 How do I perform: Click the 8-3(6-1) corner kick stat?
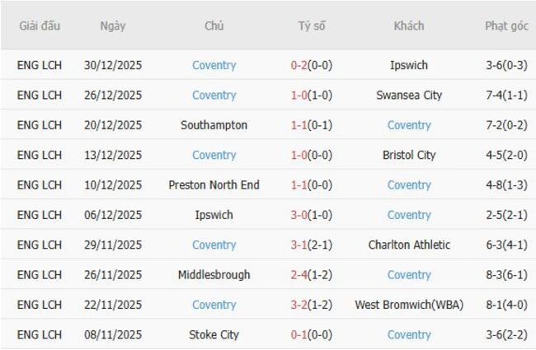(506, 275)
